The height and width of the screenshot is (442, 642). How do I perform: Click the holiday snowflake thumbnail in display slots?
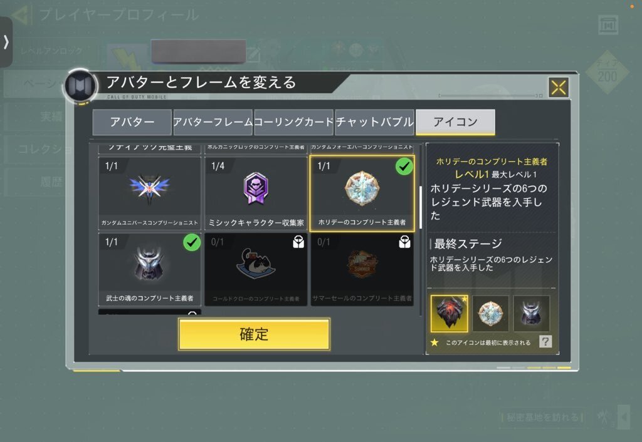click(490, 313)
